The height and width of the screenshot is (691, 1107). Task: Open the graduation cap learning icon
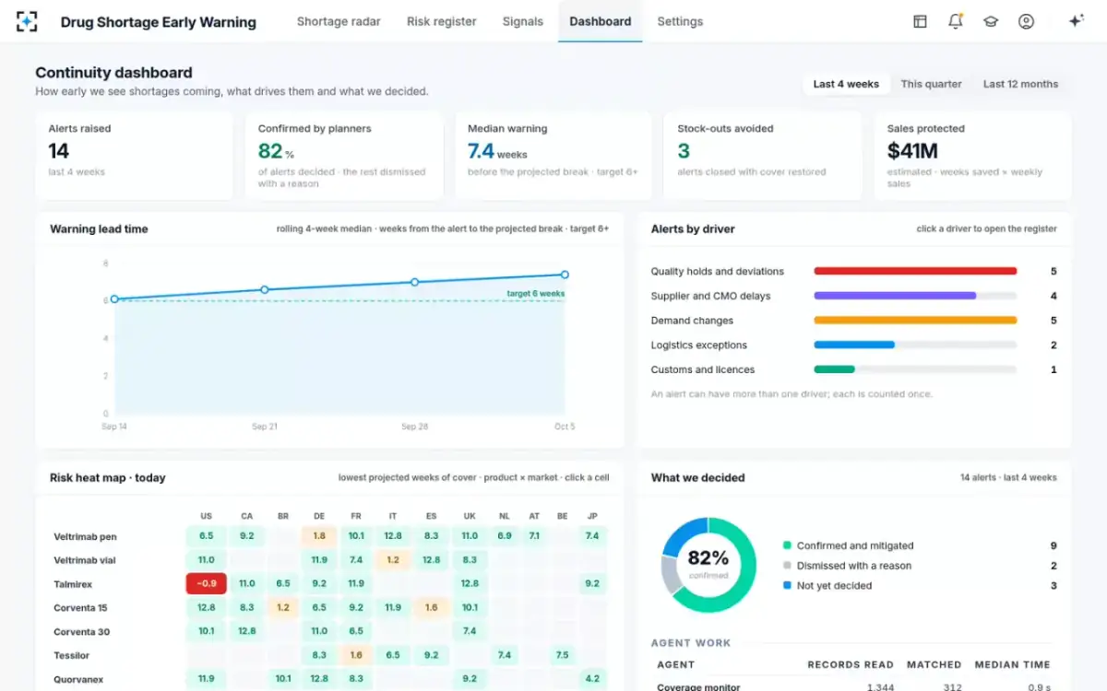(x=991, y=21)
